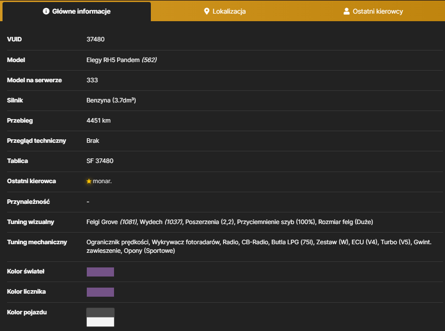Switch to the Lokalizacja tab
Screen dimensions: 445x331
point(225,12)
